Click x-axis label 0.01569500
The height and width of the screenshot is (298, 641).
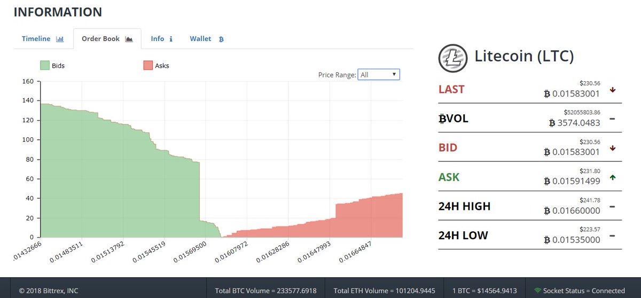pos(190,253)
